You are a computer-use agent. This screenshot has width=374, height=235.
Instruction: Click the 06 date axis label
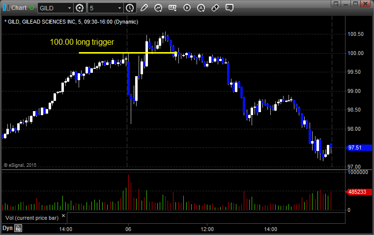(128, 229)
